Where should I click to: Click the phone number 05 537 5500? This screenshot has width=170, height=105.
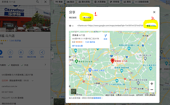tap(7, 92)
